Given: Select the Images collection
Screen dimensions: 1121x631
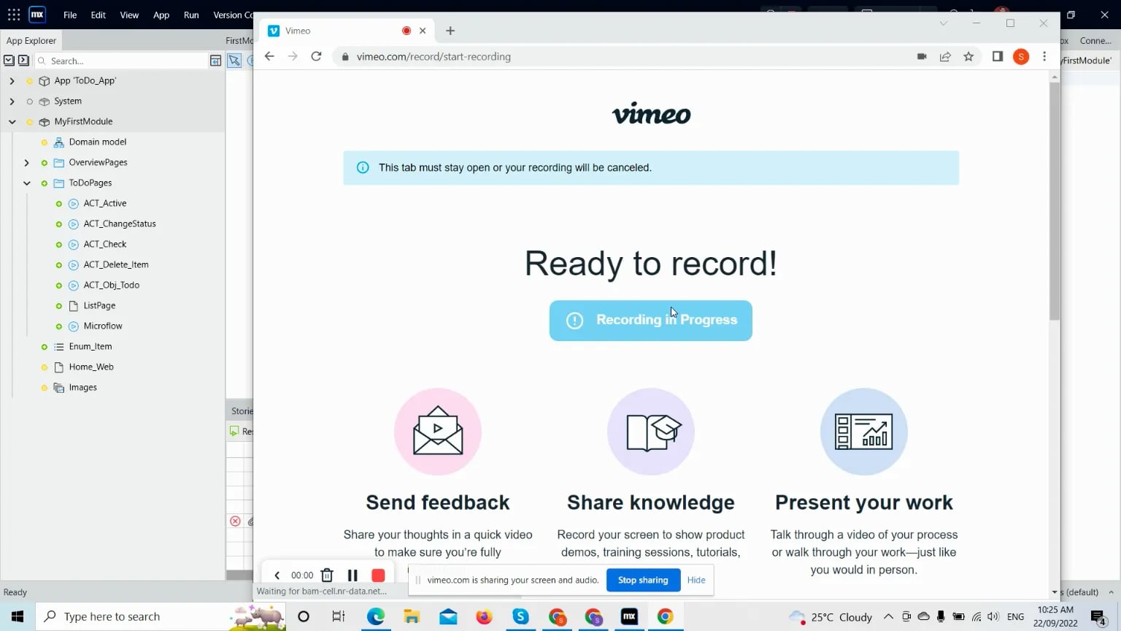Looking at the screenshot, I should coord(82,387).
